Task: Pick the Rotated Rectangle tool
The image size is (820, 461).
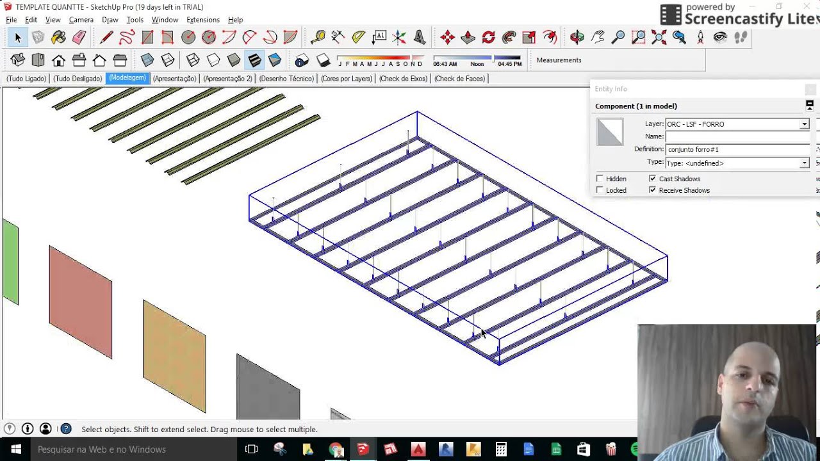Action: point(168,38)
